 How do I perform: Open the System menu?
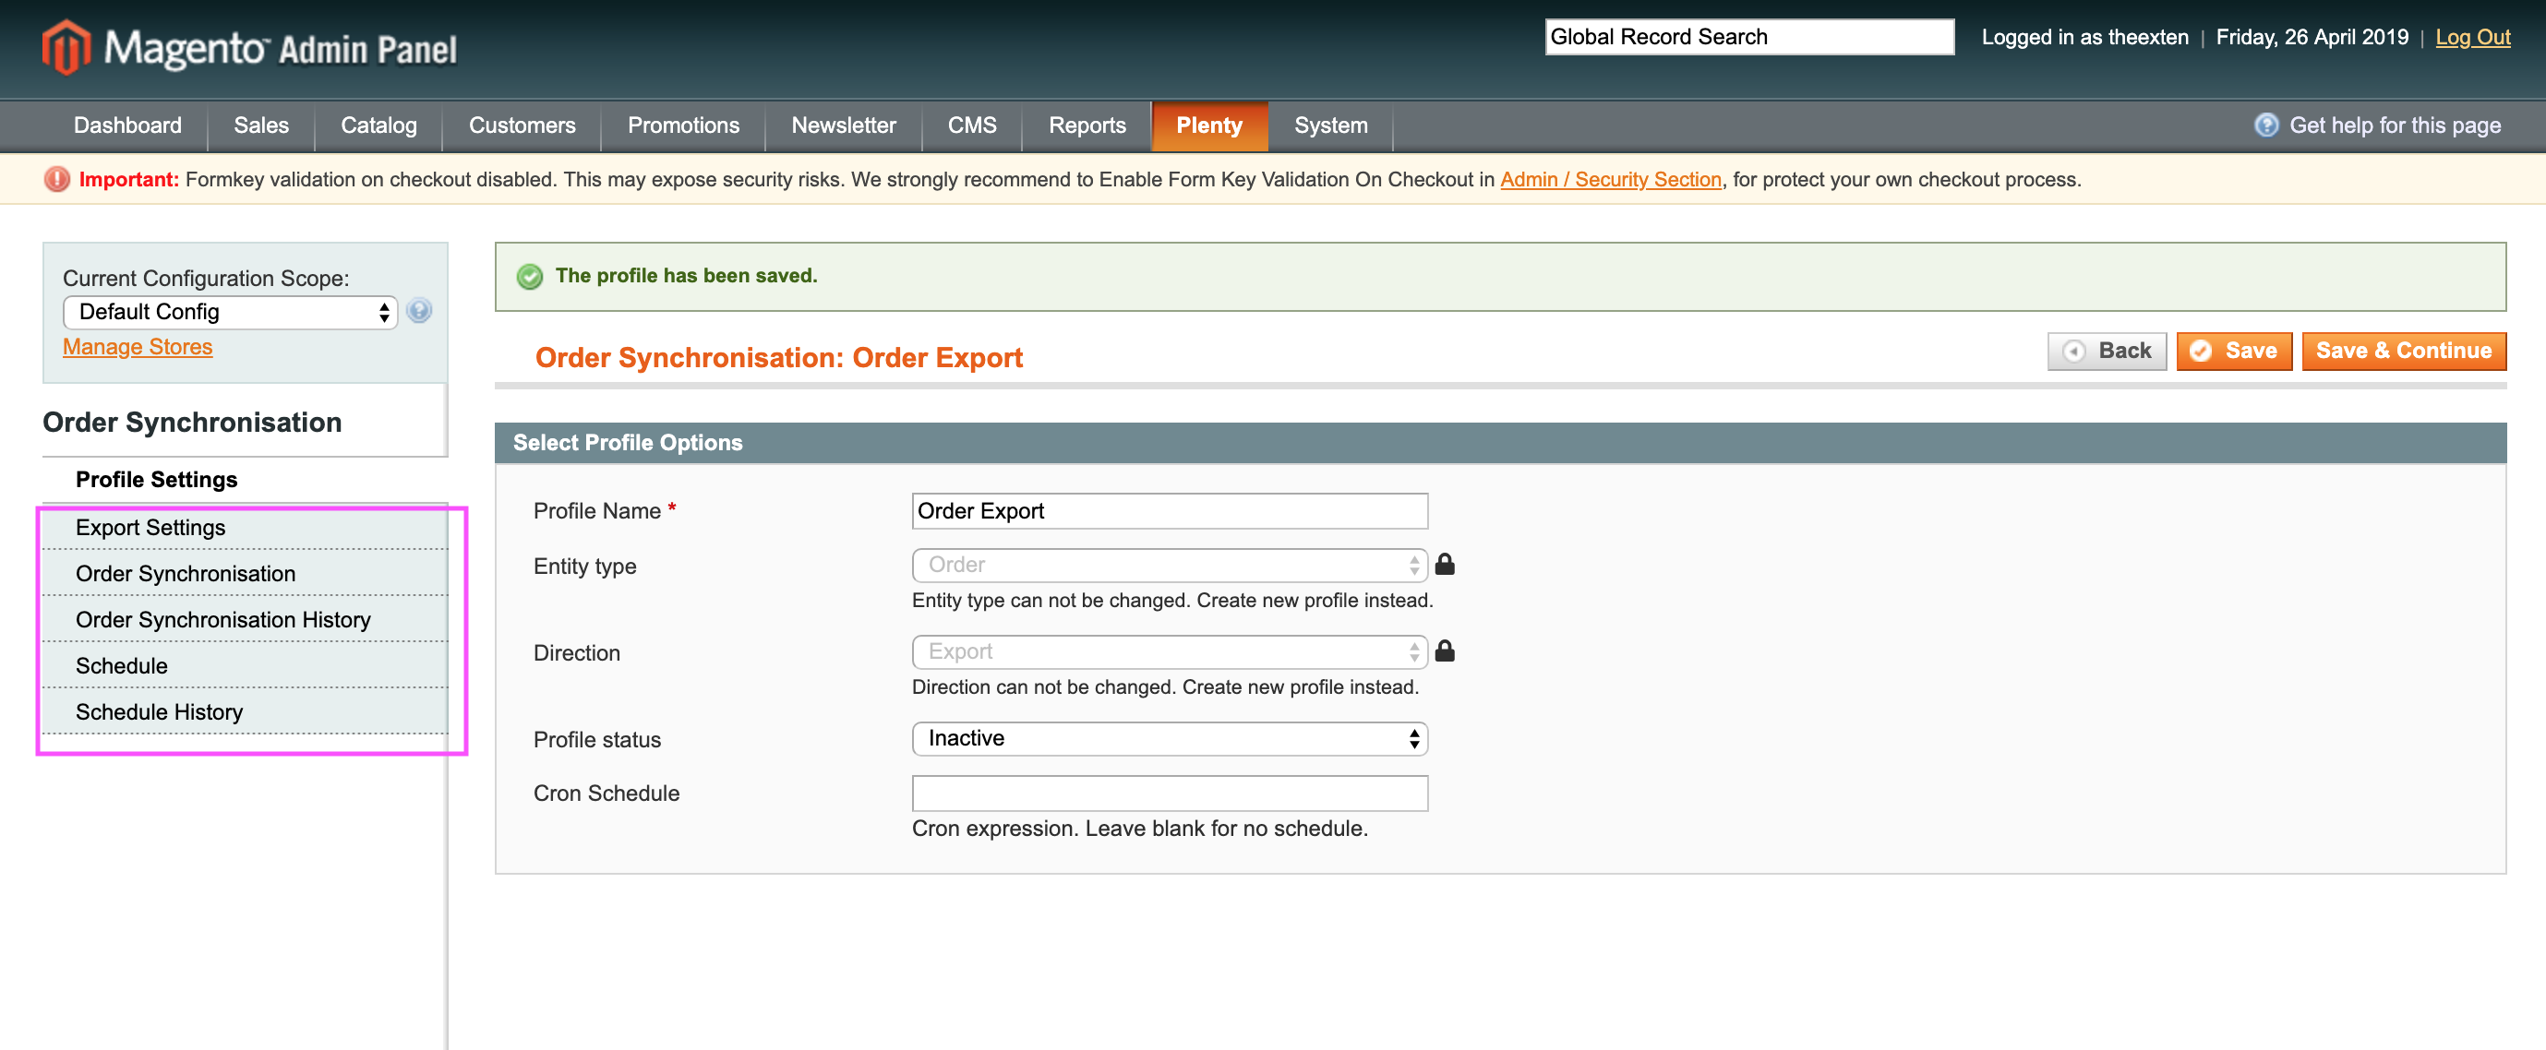click(1330, 125)
